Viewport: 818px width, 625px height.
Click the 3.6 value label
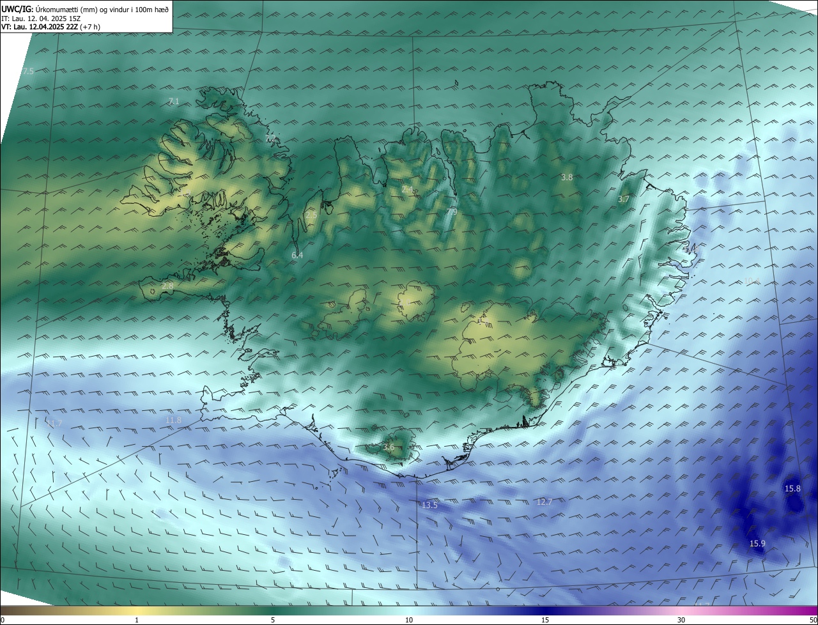[x=389, y=447]
